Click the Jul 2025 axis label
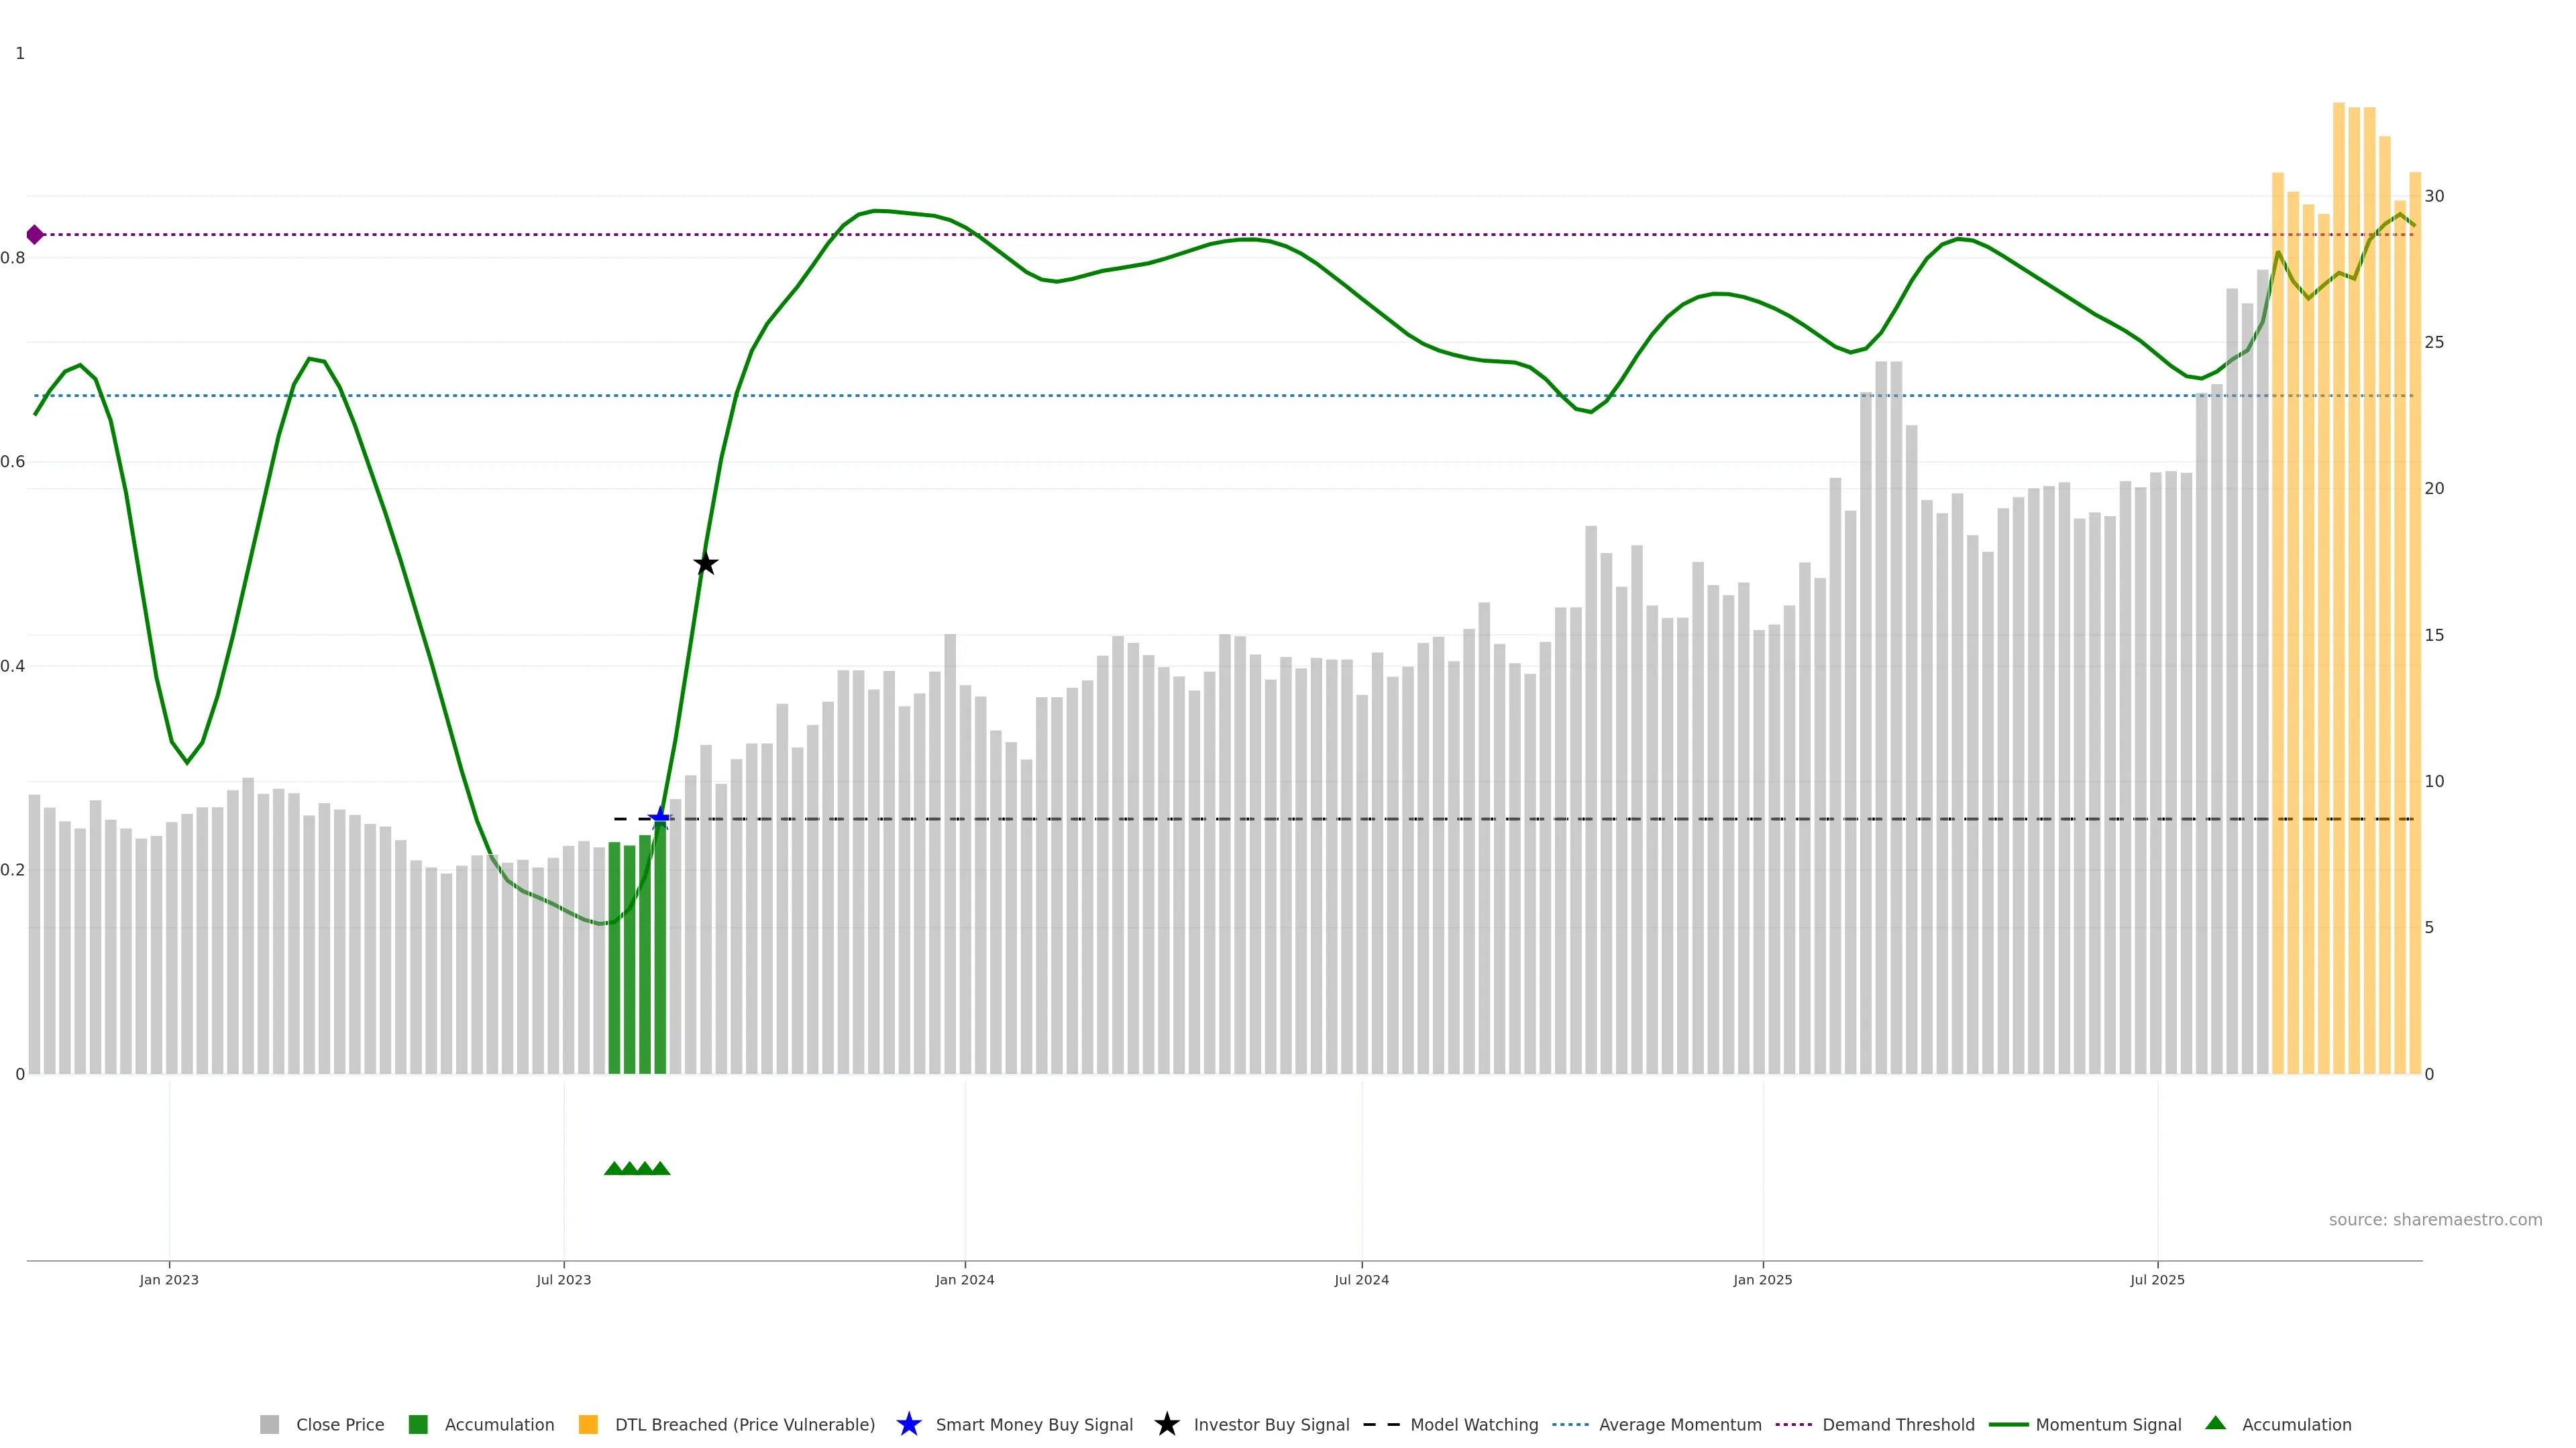The height and width of the screenshot is (1448, 2576). (x=2157, y=1280)
